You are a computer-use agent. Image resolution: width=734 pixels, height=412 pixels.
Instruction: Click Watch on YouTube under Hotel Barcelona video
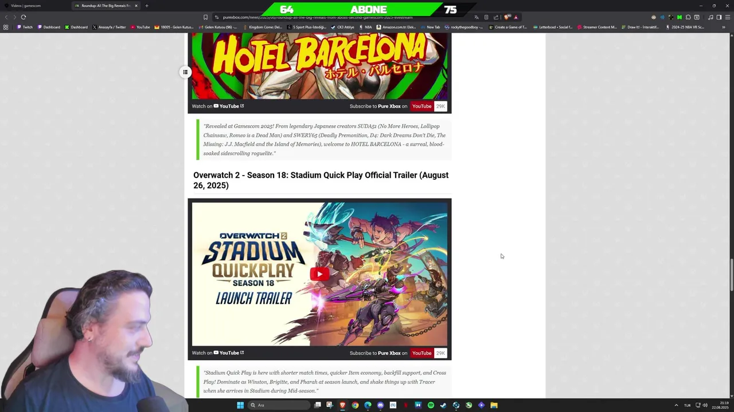click(x=218, y=106)
